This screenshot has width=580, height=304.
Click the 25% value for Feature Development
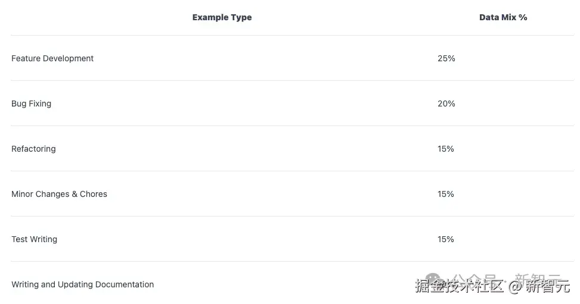tap(446, 58)
